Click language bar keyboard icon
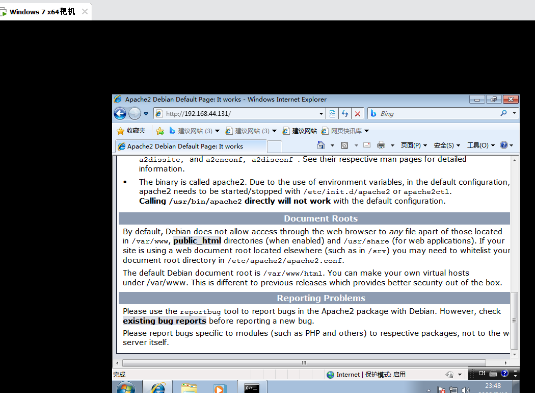This screenshot has height=393, width=535. pyautogui.click(x=493, y=374)
